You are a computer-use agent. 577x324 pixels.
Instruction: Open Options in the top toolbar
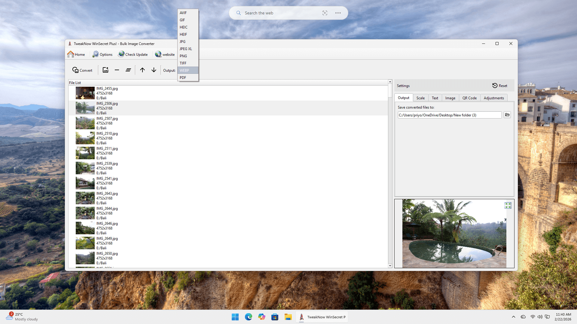[x=102, y=54]
